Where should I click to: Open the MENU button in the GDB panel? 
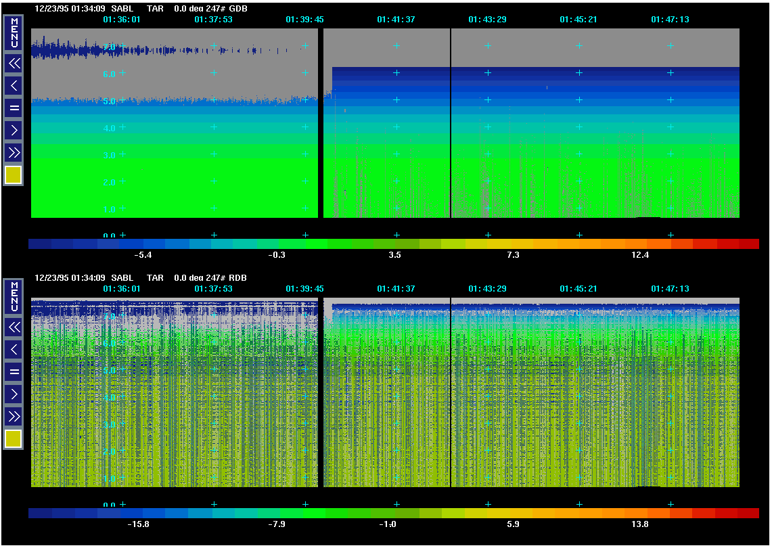14,32
